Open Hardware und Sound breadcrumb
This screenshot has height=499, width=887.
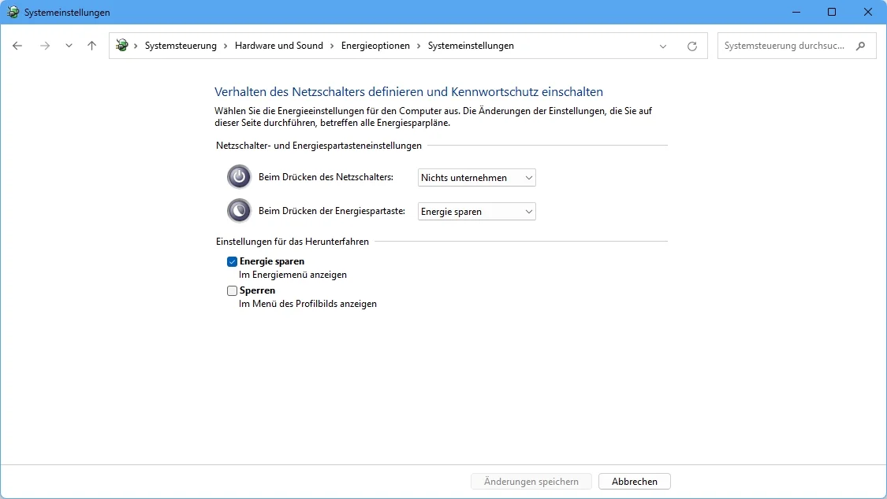pos(279,46)
